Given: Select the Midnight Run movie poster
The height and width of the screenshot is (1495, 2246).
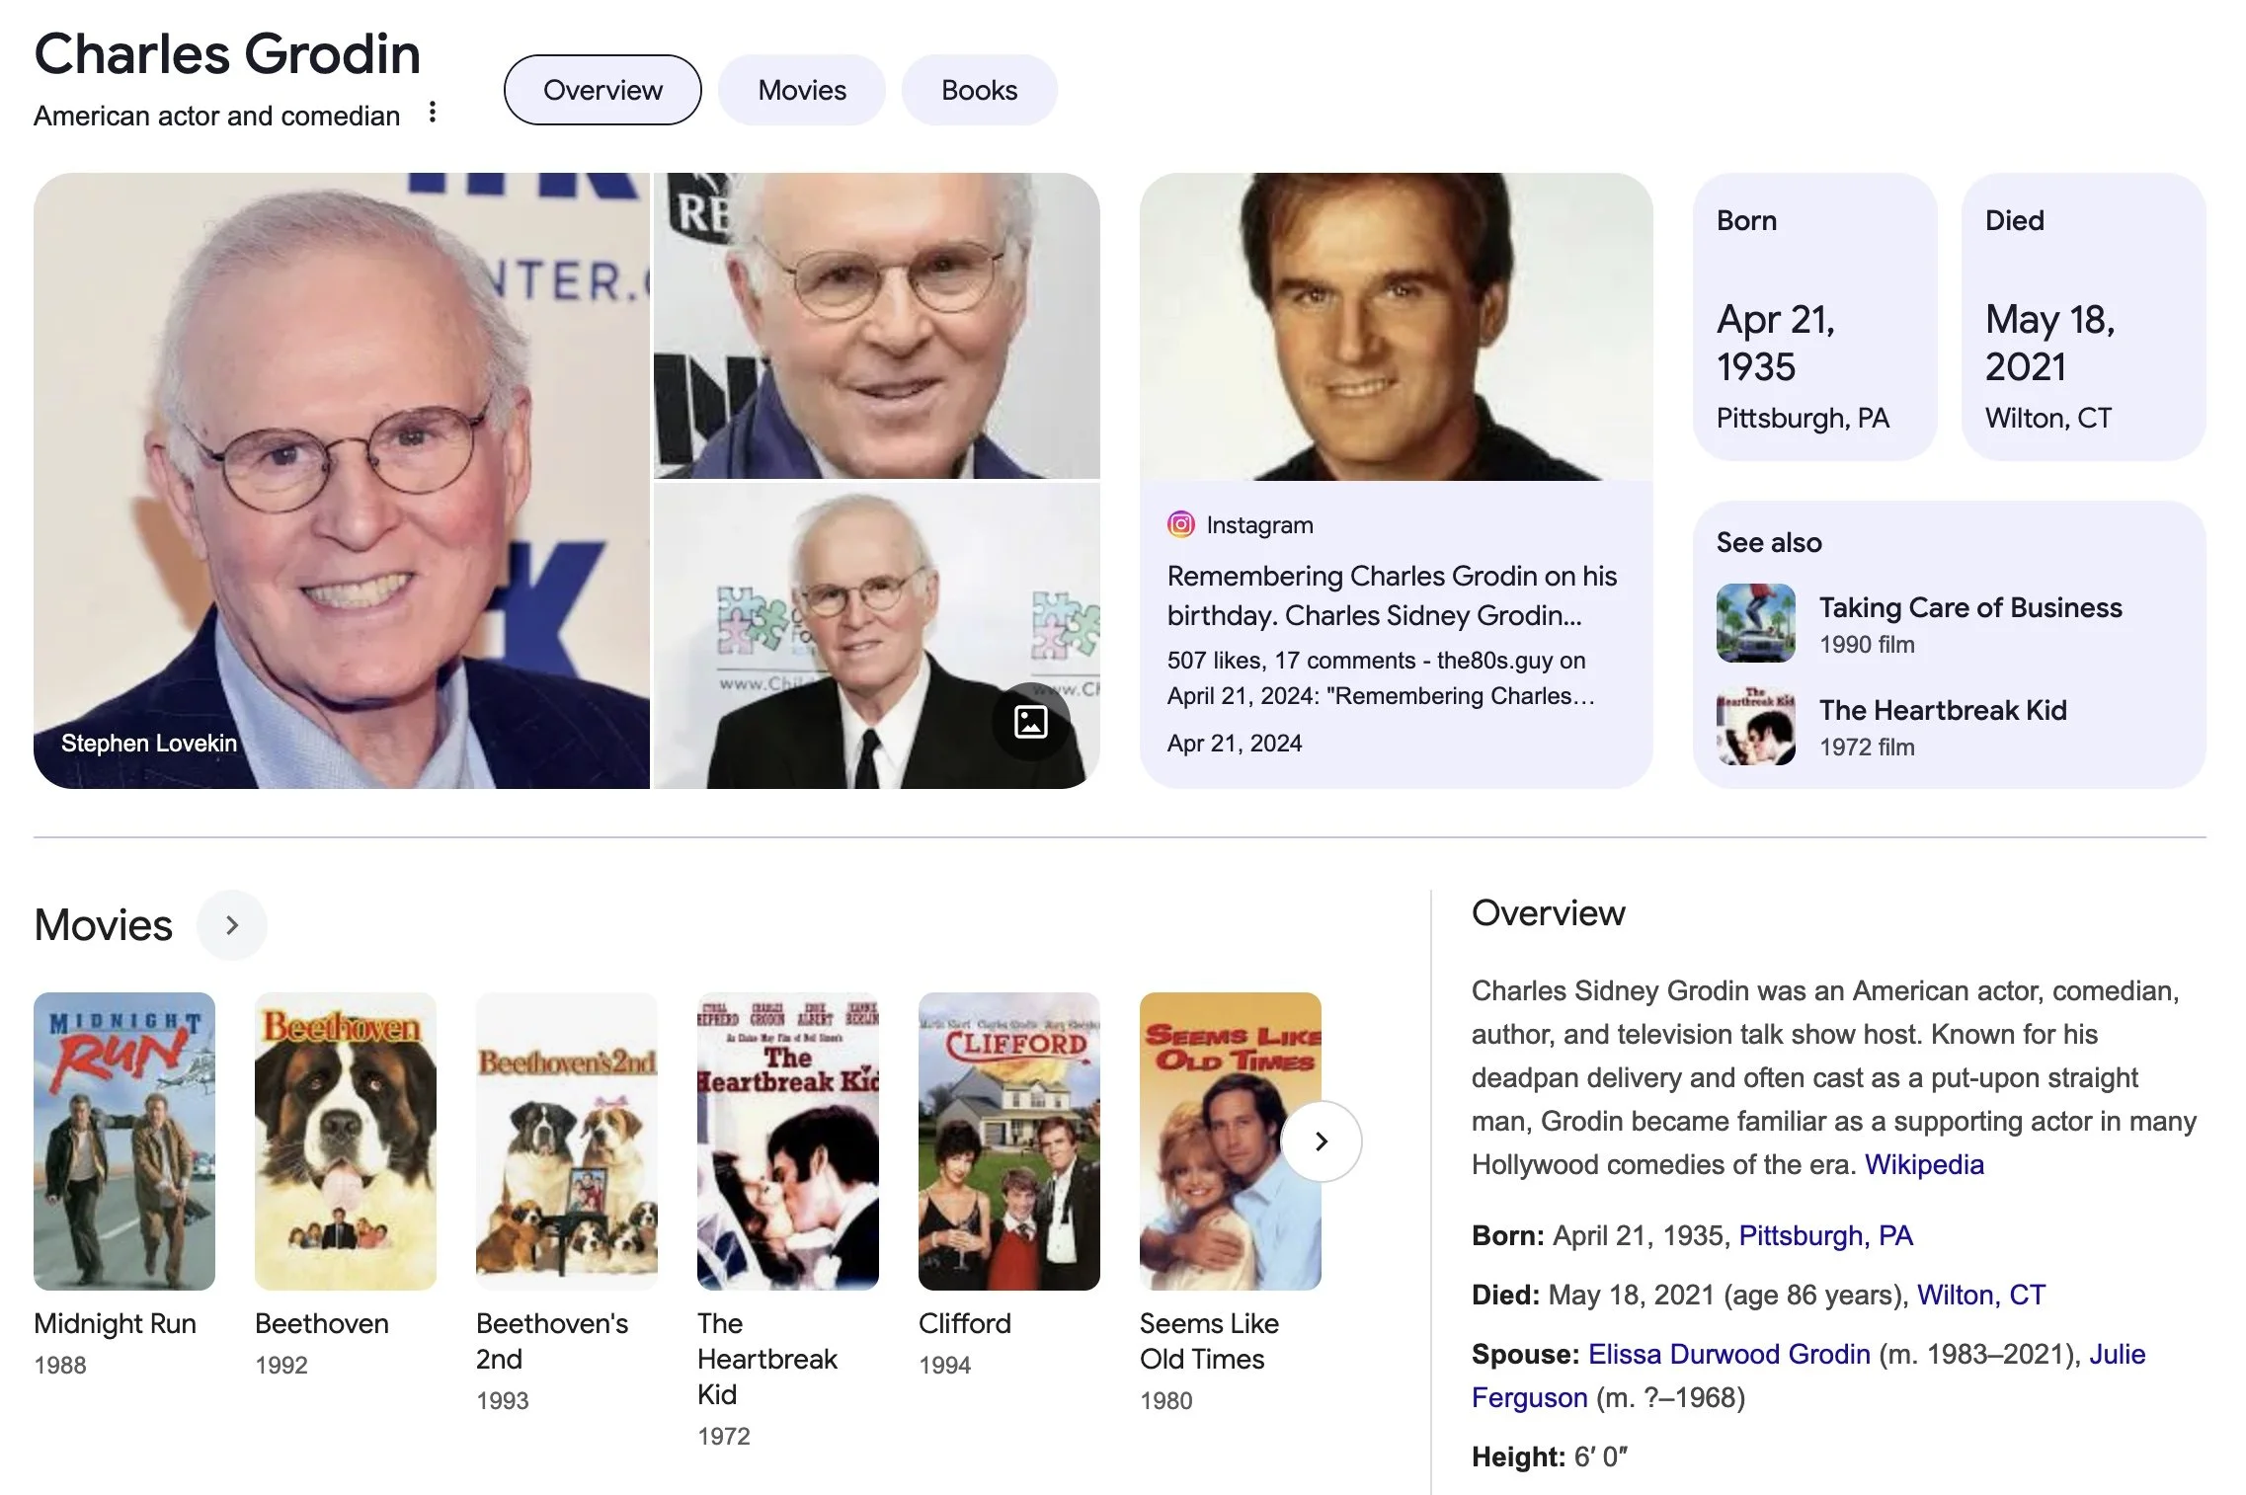Looking at the screenshot, I should 124,1141.
